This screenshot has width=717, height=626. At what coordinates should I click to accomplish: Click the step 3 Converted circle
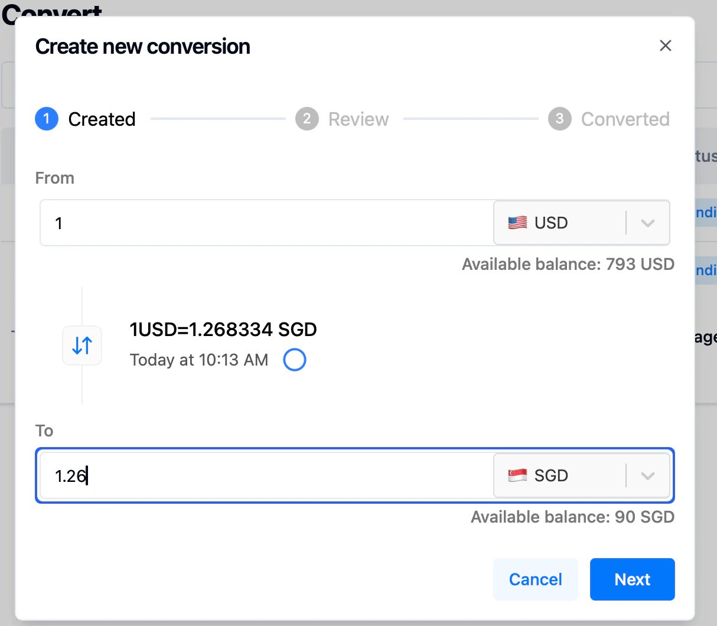559,119
